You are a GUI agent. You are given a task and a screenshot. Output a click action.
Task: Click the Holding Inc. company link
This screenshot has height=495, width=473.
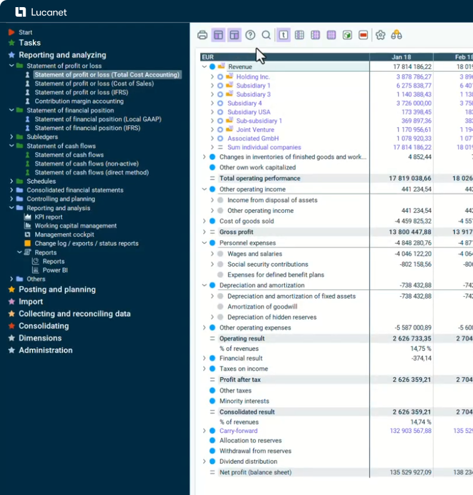tap(253, 77)
